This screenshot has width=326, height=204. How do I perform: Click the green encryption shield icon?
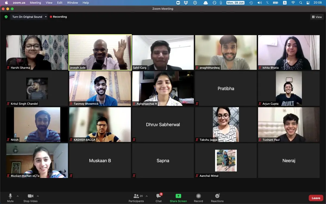(x=6, y=17)
